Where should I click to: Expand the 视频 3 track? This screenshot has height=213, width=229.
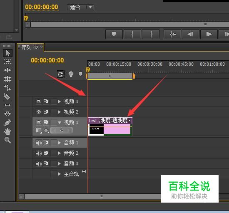(59, 102)
